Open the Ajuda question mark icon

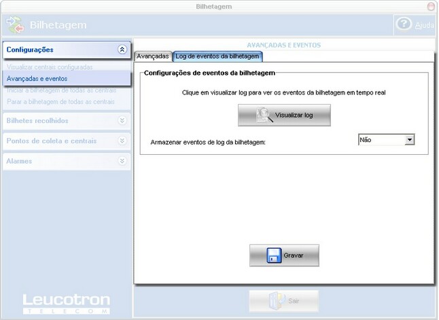coord(404,24)
